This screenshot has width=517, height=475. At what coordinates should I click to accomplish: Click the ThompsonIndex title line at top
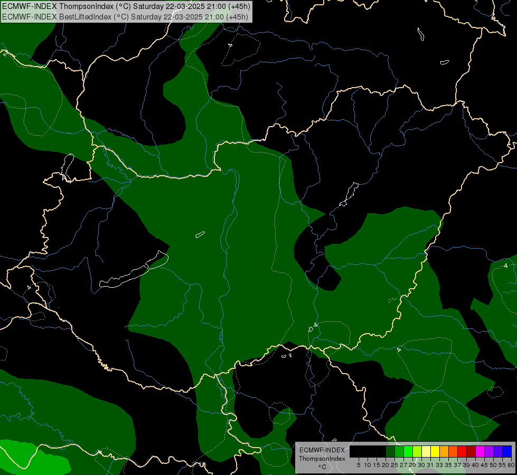coord(126,6)
